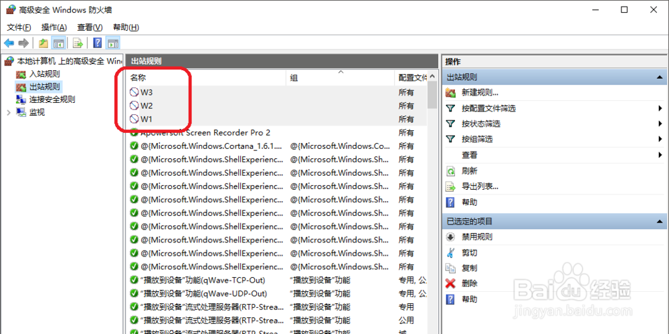Screen dimensions: 669x334
Task: Select the W2 rule row
Action: 278,106
